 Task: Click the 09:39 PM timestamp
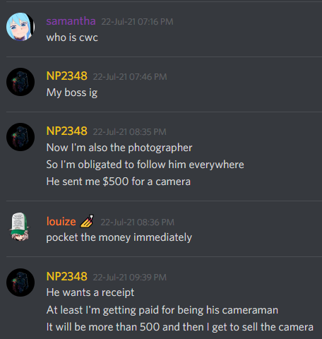point(130,278)
